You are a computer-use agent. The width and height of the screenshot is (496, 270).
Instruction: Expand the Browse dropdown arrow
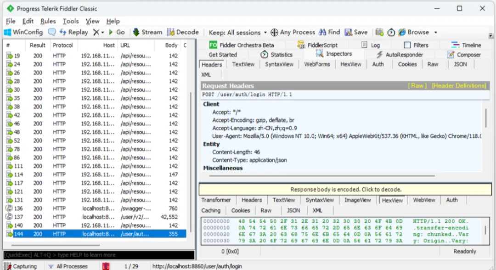(x=435, y=33)
